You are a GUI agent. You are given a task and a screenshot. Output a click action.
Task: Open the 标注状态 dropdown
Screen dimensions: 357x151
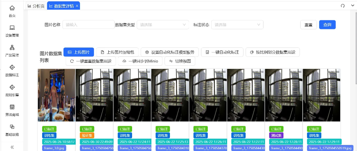point(237,25)
